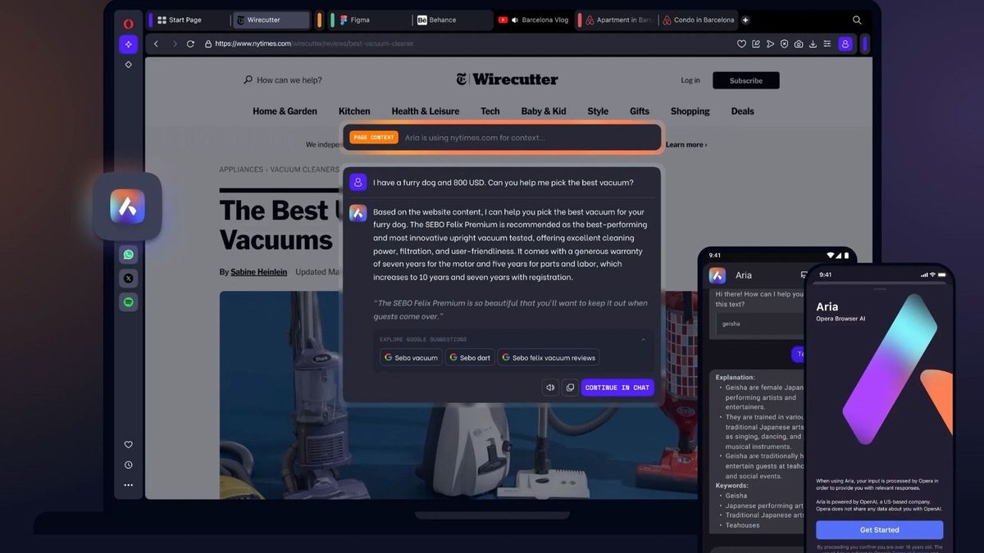Open the Shopping menu

pos(690,111)
